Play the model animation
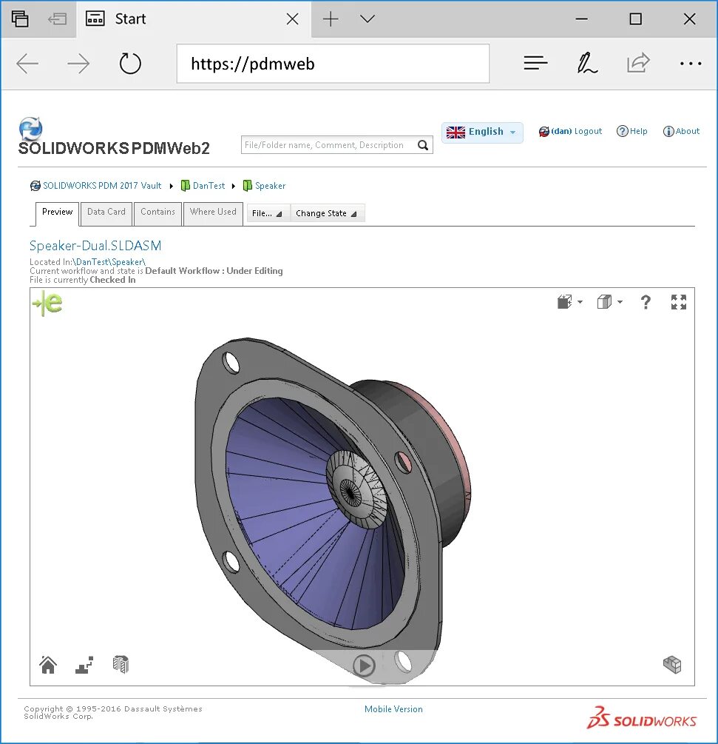 click(x=364, y=666)
